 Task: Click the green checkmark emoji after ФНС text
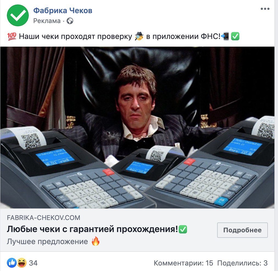tap(235, 36)
